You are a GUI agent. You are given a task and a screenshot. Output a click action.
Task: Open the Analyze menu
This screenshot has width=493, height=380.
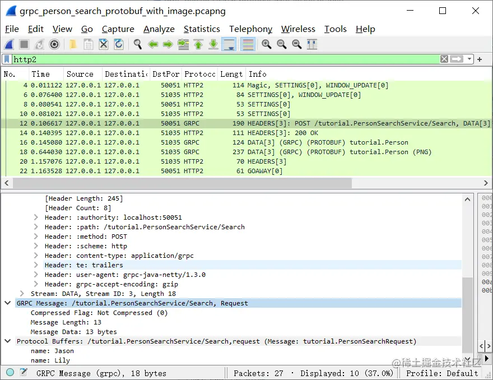[159, 29]
